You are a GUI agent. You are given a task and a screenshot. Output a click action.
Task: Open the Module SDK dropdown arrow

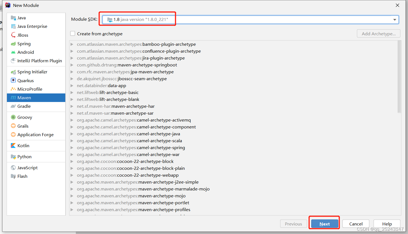pos(395,20)
